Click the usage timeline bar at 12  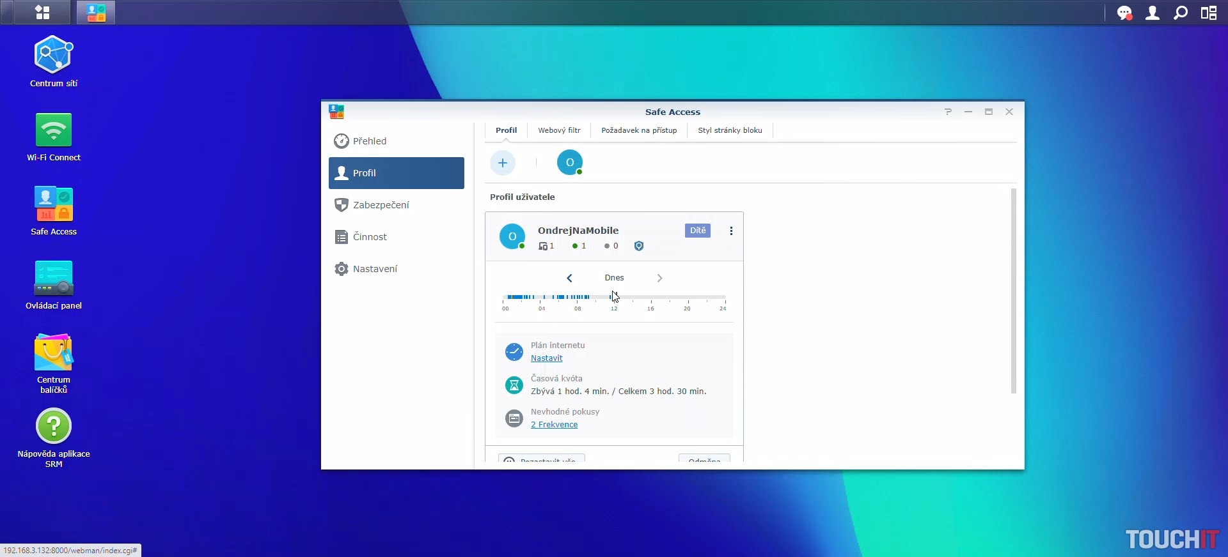coord(614,297)
